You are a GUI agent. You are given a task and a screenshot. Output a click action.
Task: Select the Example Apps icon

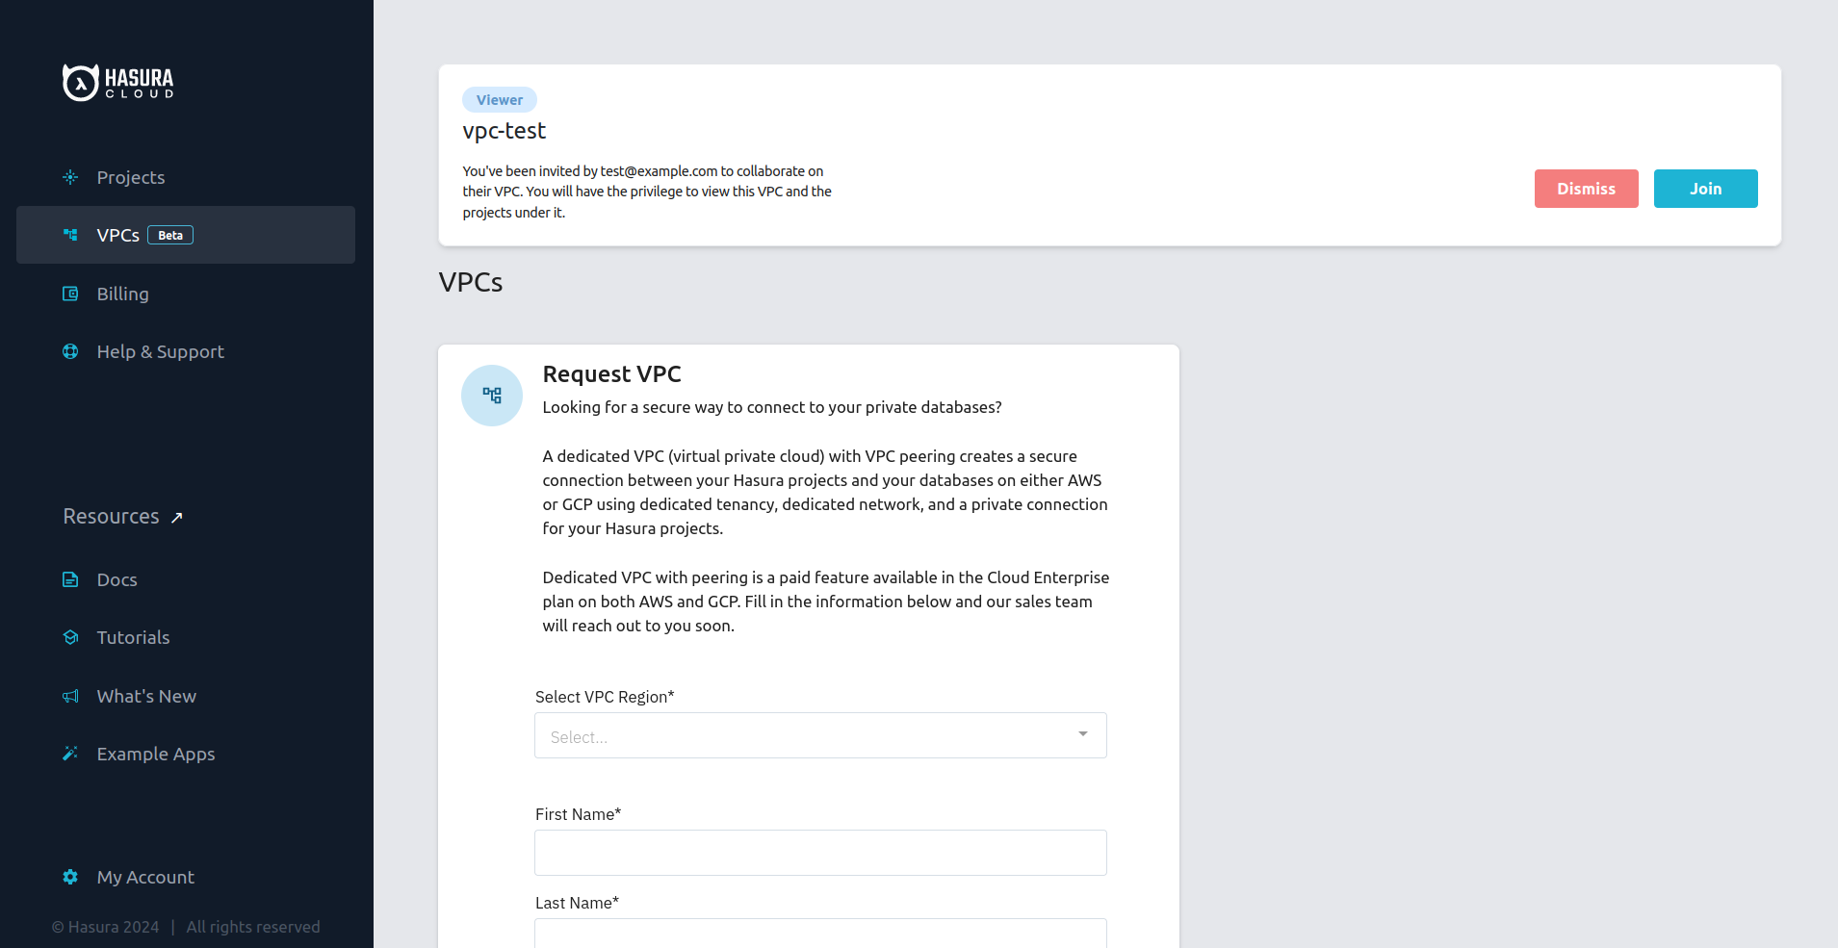(70, 754)
